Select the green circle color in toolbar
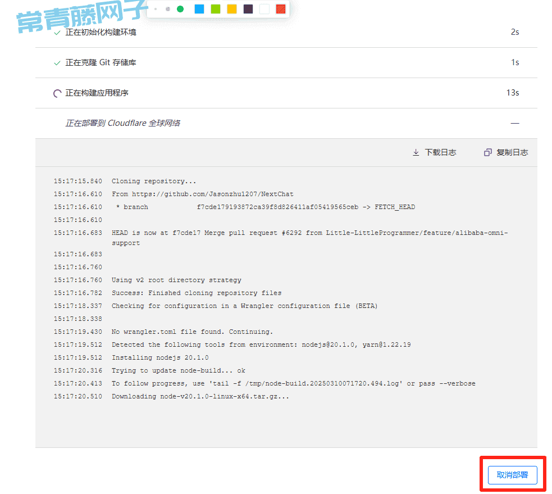552x494 pixels. [x=180, y=9]
